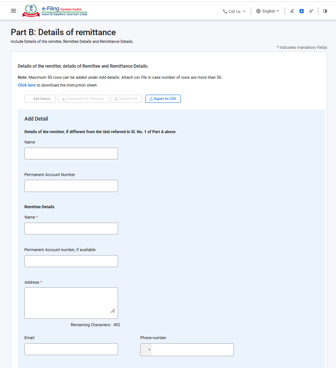Click the Export As CSV button
Viewport: 336px width, 368px height.
[x=163, y=99]
